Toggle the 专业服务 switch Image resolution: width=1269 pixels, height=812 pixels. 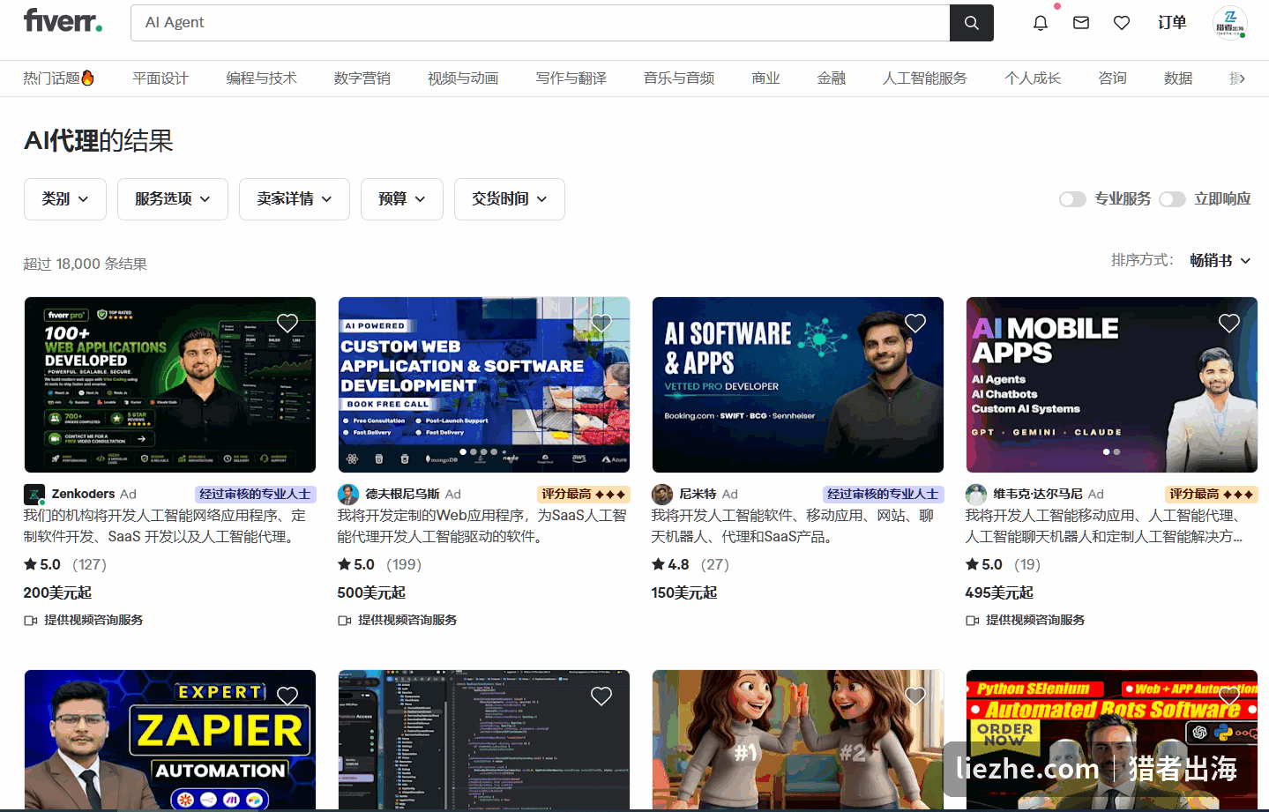pyautogui.click(x=1072, y=199)
